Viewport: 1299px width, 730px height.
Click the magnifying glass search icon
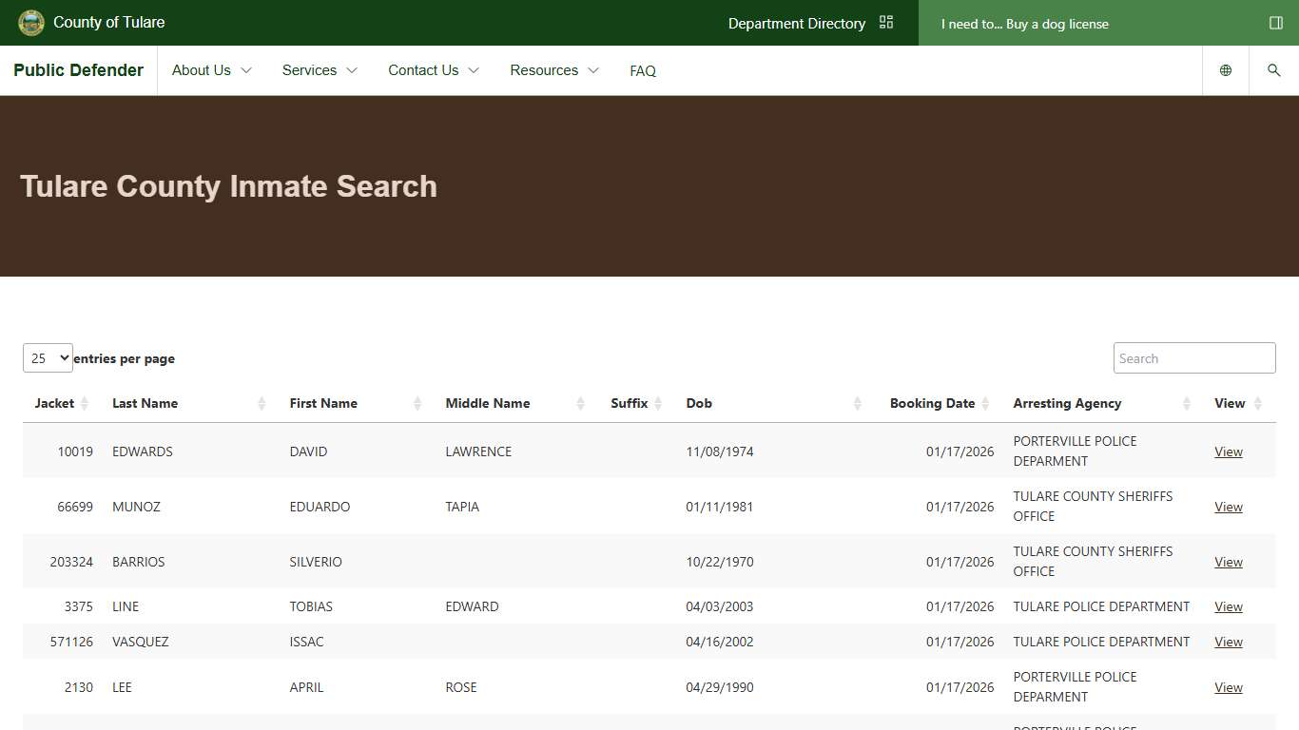pyautogui.click(x=1273, y=69)
